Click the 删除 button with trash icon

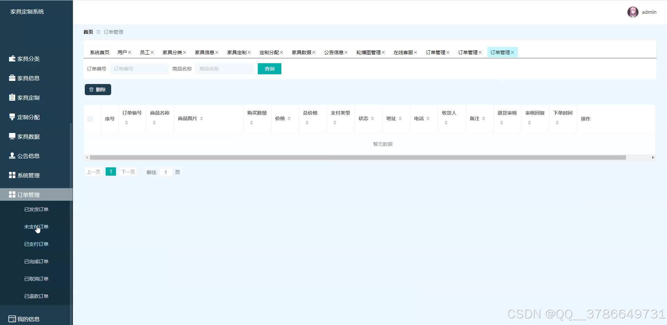point(98,90)
